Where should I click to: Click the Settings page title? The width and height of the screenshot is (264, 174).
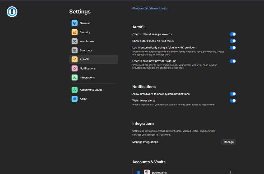coord(80,12)
